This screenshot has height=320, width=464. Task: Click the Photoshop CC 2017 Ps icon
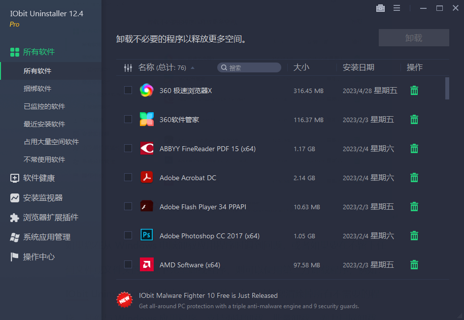click(146, 235)
